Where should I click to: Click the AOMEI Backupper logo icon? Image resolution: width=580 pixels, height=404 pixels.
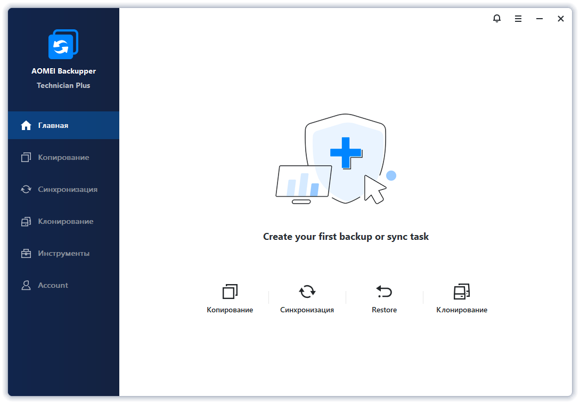click(x=63, y=44)
